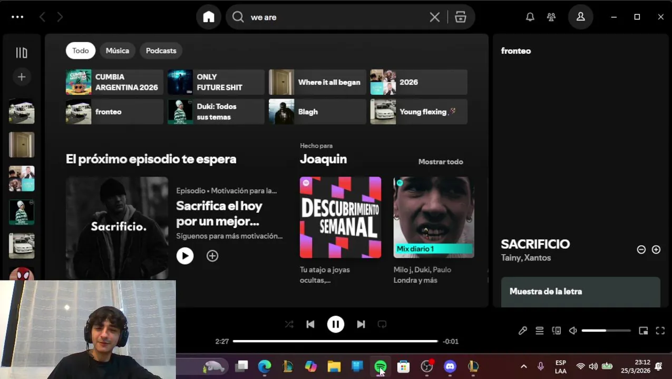Viewport: 672px width, 379px height.
Task: Toggle lyrics microphone icon
Action: (522, 331)
